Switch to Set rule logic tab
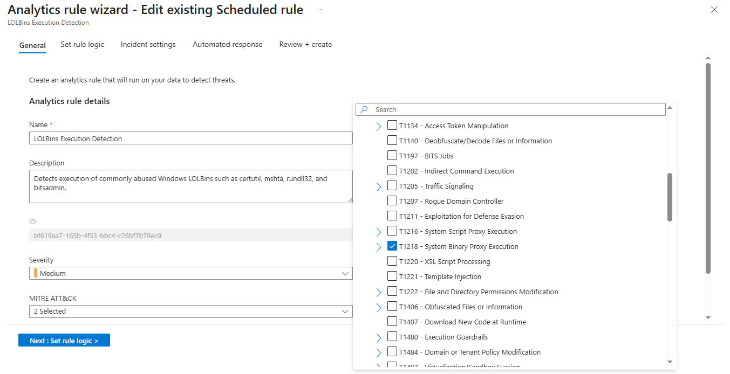This screenshot has width=730, height=374. coord(82,44)
